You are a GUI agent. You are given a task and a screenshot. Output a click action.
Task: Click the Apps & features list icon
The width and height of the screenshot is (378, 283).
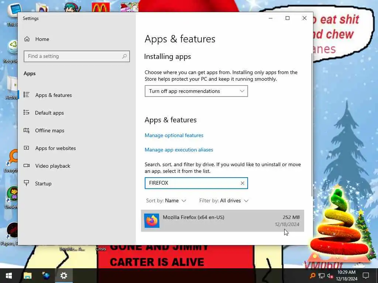(27, 95)
